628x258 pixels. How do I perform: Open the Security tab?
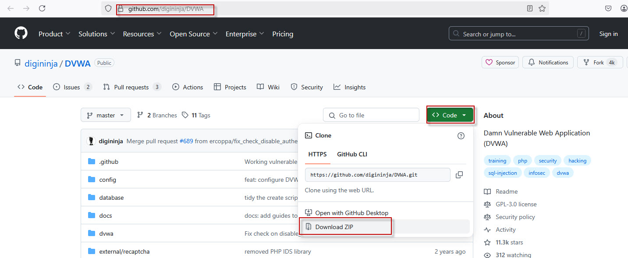point(307,87)
